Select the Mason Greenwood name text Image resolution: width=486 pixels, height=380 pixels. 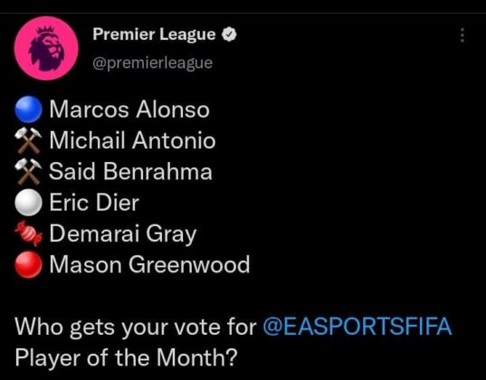pos(149,264)
